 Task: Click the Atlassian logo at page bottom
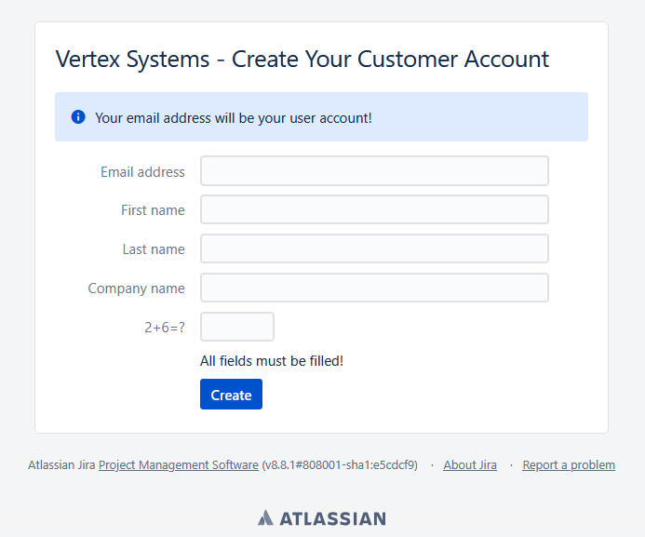(322, 518)
